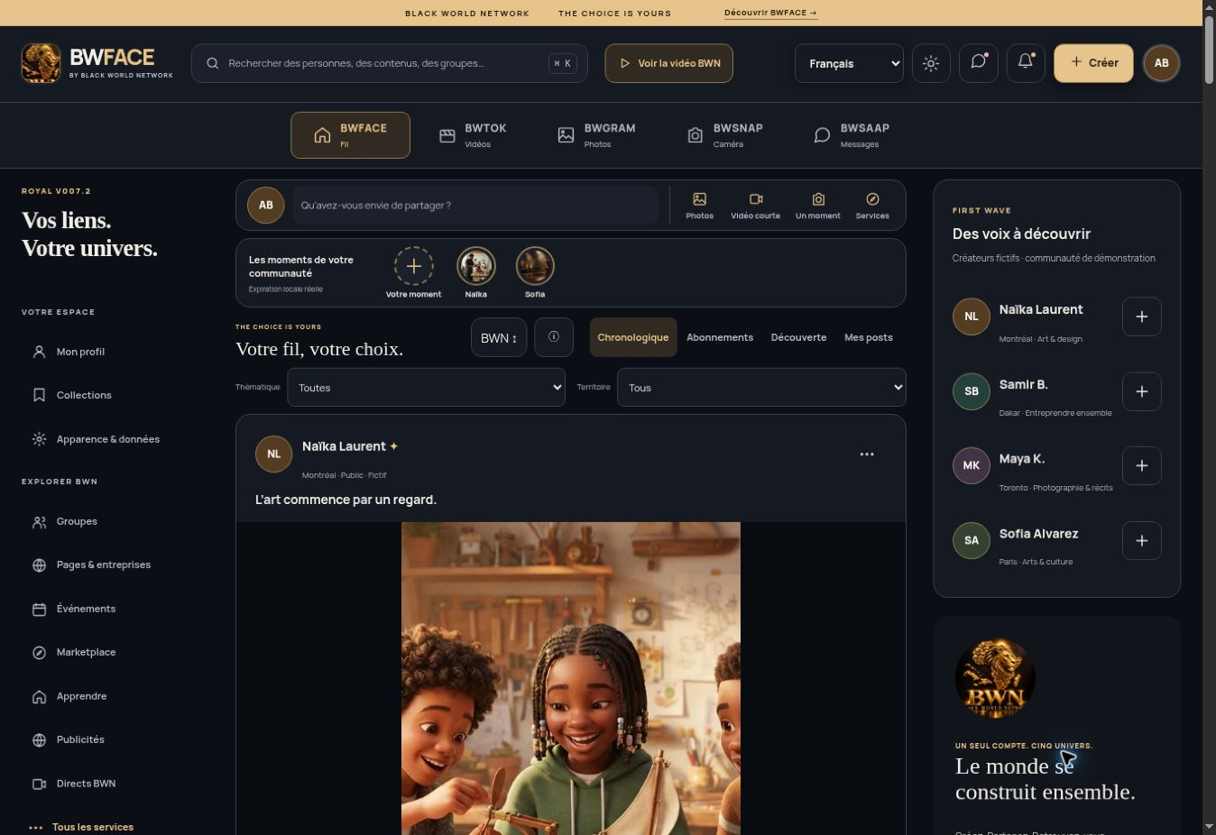View Sofia's moment thumbnail
The width and height of the screenshot is (1216, 835).
pos(535,266)
